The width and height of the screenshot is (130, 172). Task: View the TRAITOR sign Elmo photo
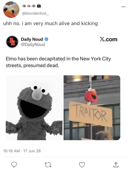point(92,107)
